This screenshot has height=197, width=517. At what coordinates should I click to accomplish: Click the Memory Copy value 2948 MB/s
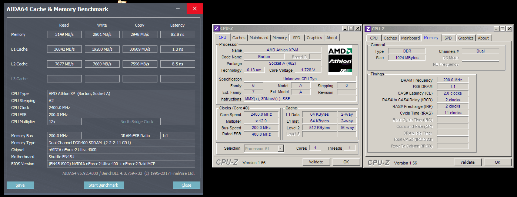(140, 34)
